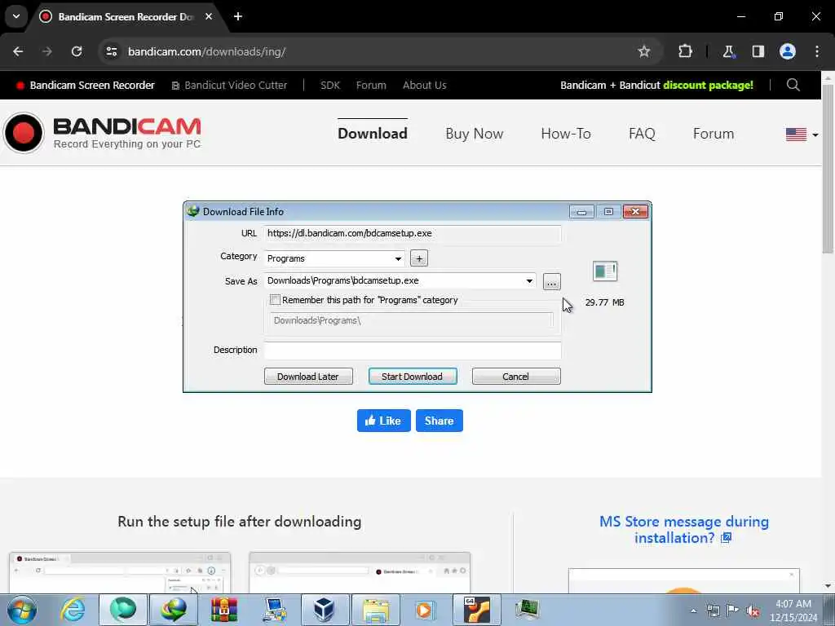
Task: Open the file explorer folder taskbar icon
Action: (x=376, y=610)
